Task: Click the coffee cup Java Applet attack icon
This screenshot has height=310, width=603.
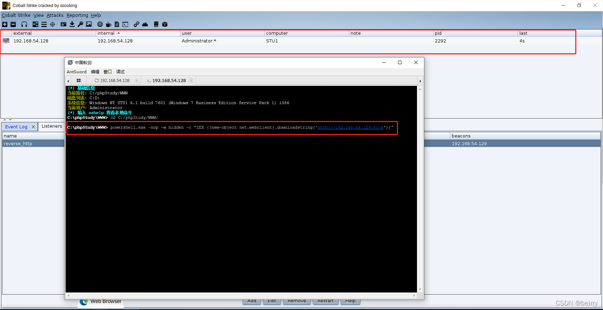Action: [x=108, y=24]
